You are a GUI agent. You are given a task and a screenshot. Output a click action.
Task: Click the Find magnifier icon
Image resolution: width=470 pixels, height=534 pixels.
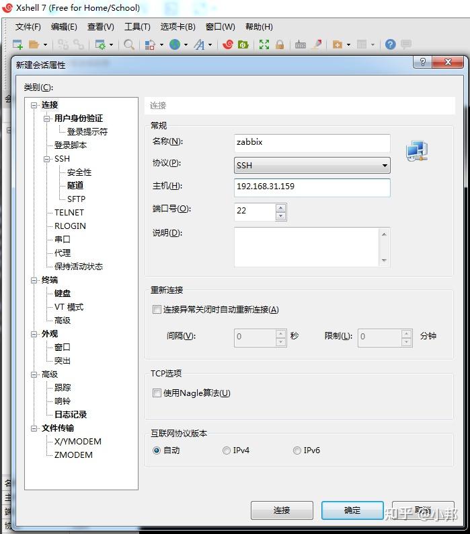(129, 44)
